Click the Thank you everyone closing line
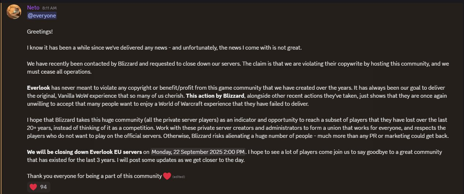 tap(94, 176)
